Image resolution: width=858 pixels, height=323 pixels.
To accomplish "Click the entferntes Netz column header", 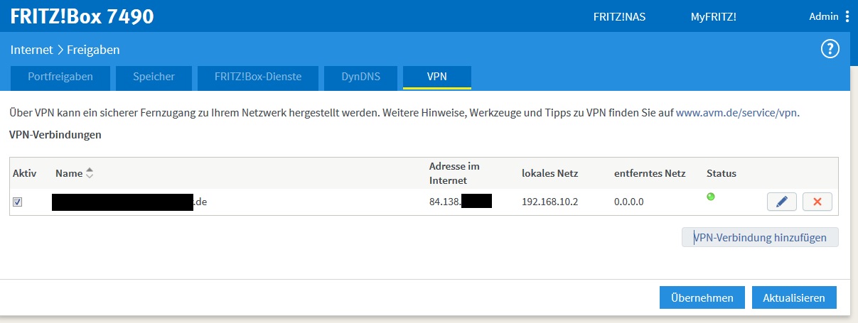I will pos(650,173).
